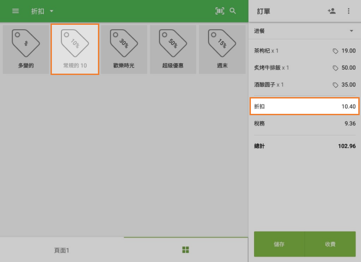This screenshot has height=262, width=361.
Task: Open the barcode scanner icon
Action: point(219,11)
